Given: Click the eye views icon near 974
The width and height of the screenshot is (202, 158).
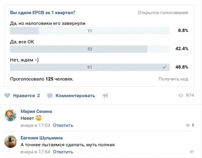Looking at the screenshot, I should [181, 95].
